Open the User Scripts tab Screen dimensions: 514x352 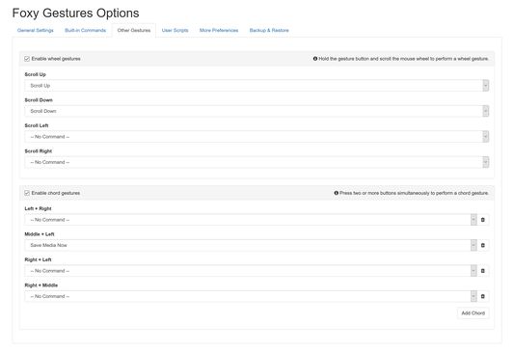tap(176, 30)
